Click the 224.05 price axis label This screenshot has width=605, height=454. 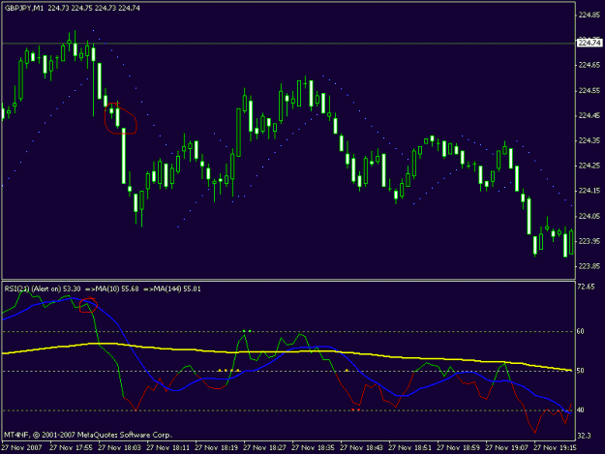[x=590, y=216]
